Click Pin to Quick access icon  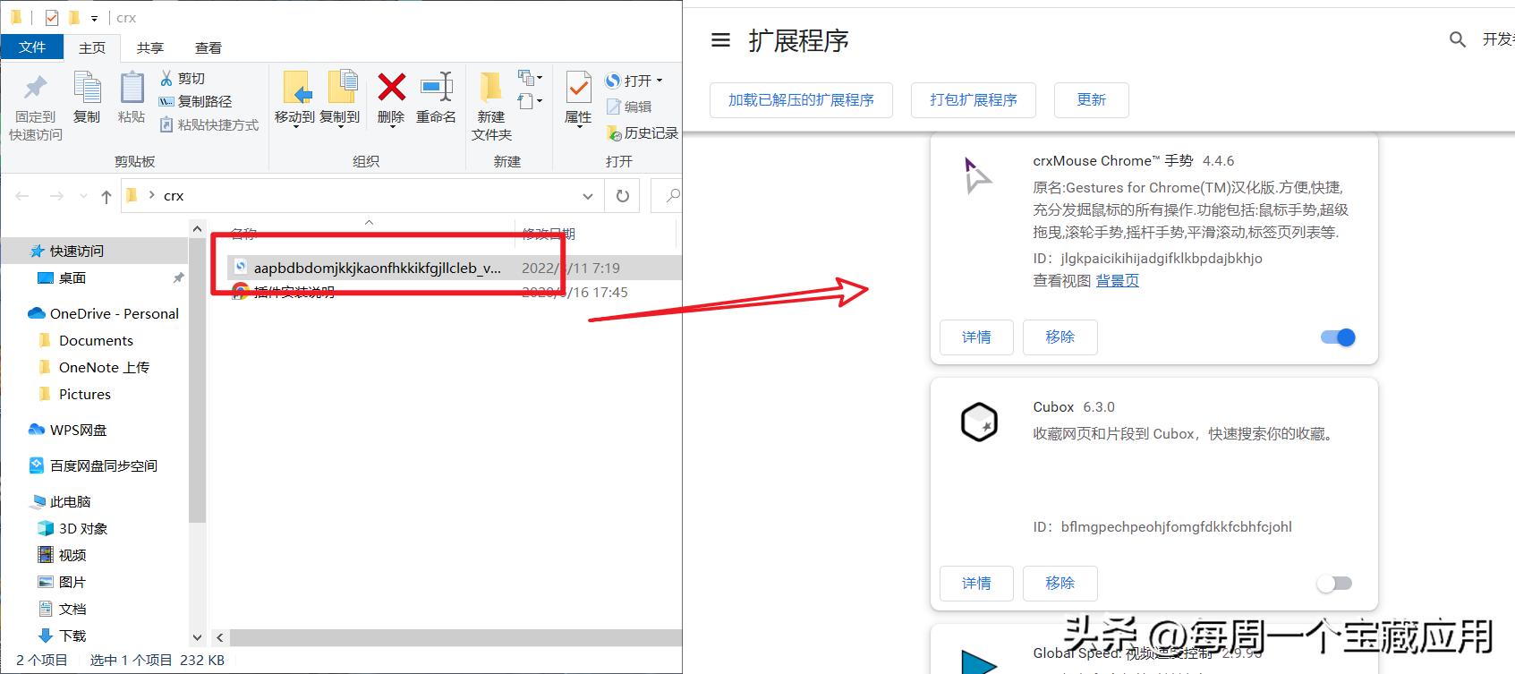[35, 88]
